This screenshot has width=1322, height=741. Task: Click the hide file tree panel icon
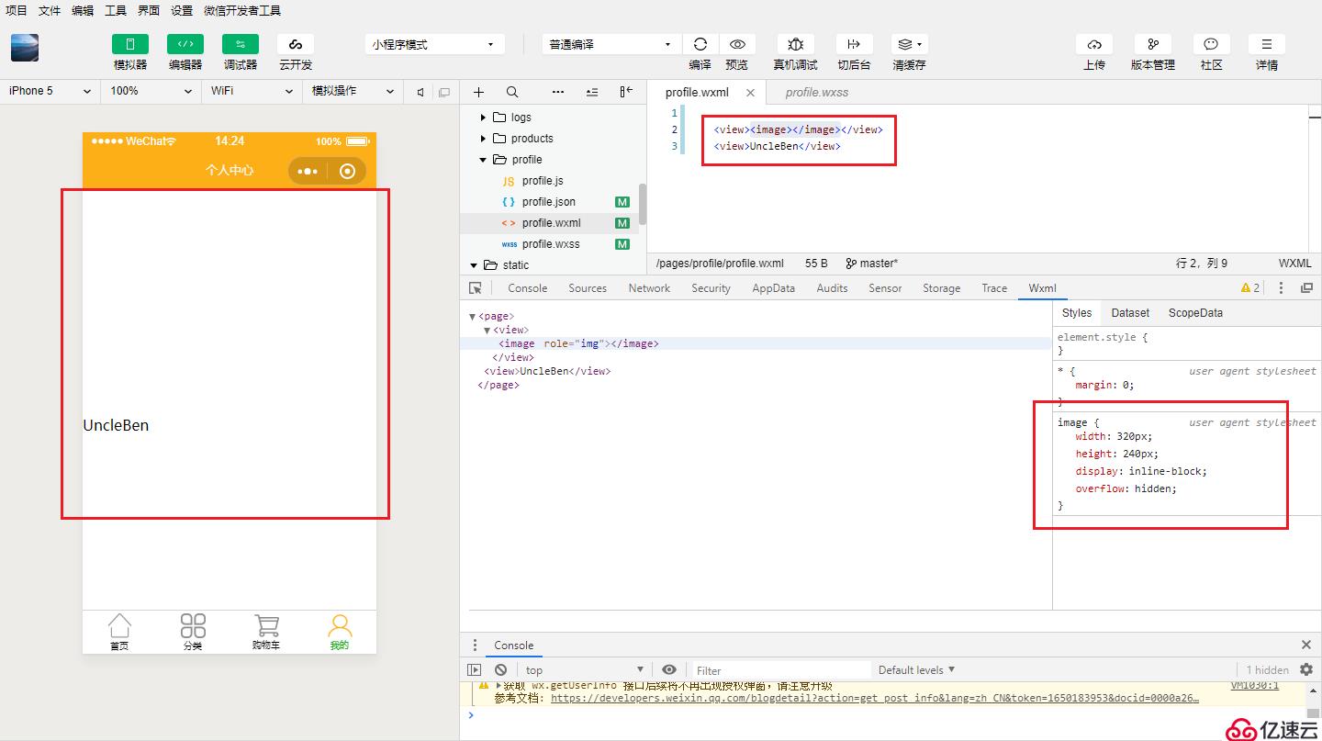(626, 92)
